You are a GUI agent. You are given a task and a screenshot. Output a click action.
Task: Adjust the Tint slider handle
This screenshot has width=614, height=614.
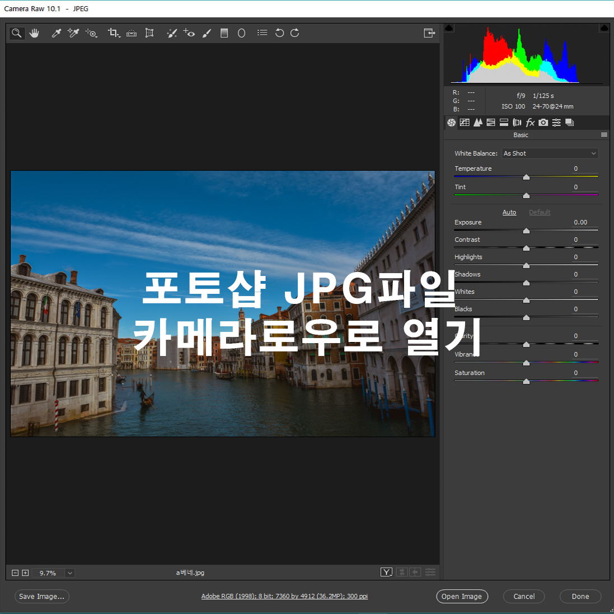(526, 195)
